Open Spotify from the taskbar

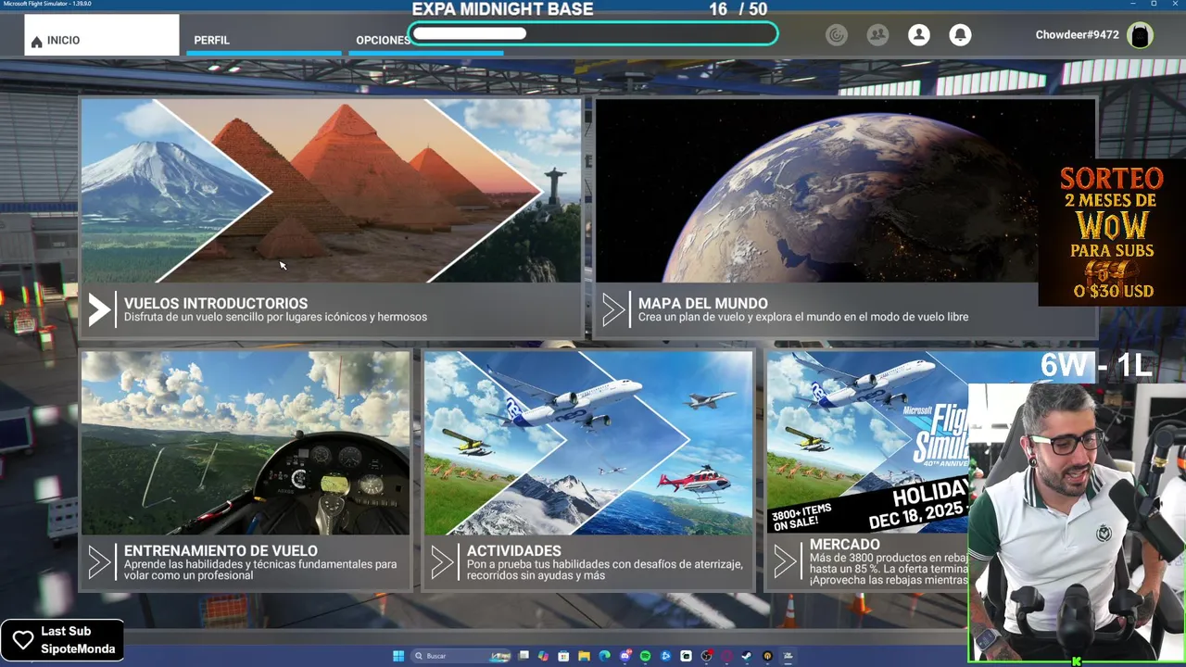pyautogui.click(x=646, y=656)
